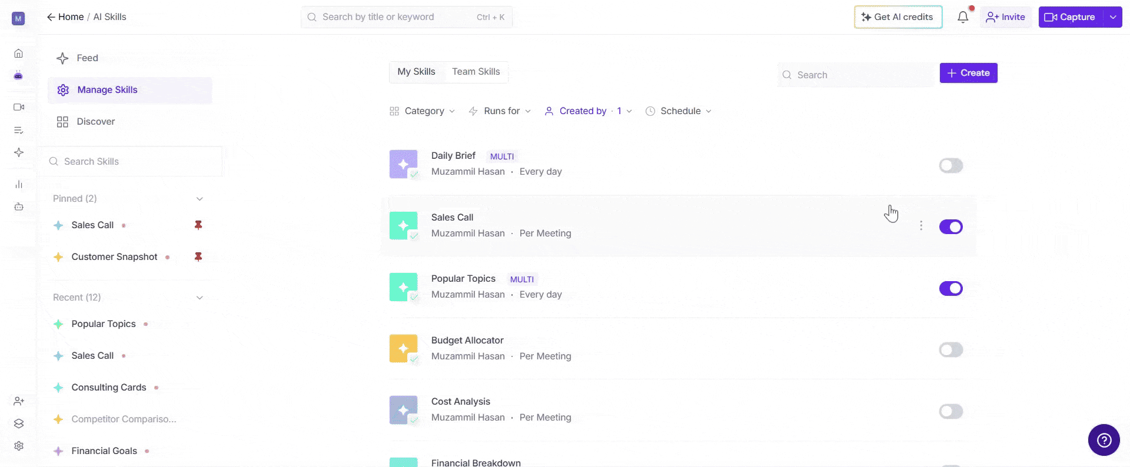Enable the Budget Allocator toggle
The height and width of the screenshot is (467, 1130).
click(951, 350)
